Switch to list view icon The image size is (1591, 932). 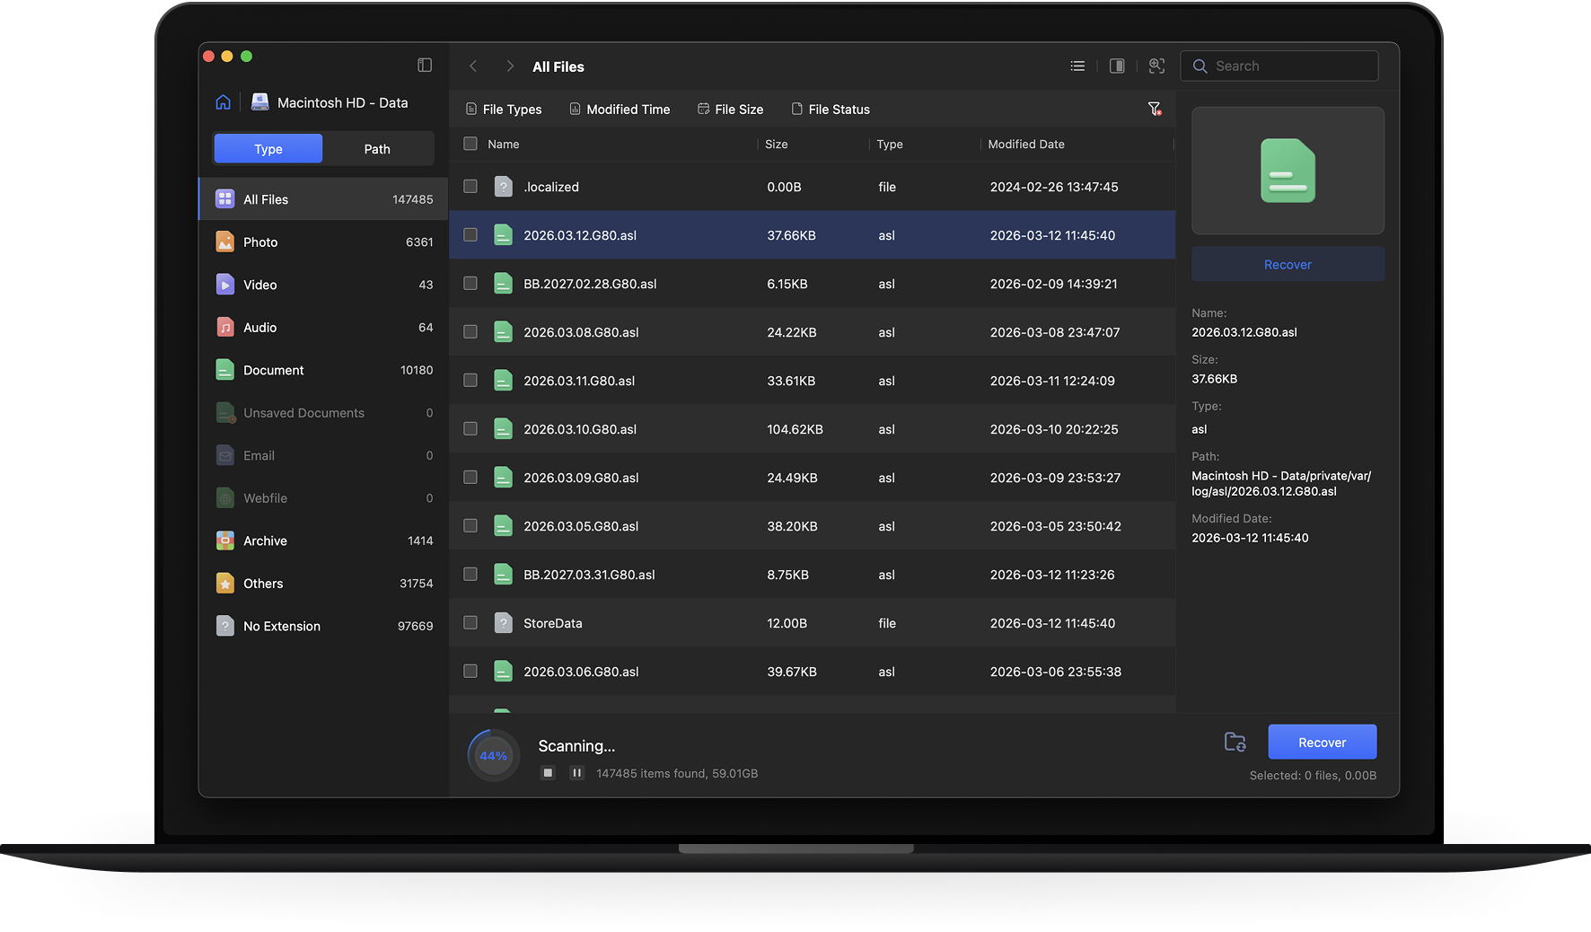point(1077,66)
